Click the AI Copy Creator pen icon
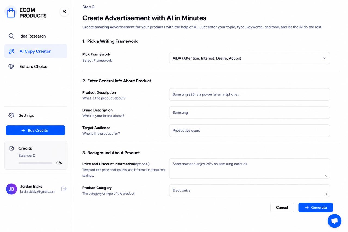348x232 pixels. [11, 51]
